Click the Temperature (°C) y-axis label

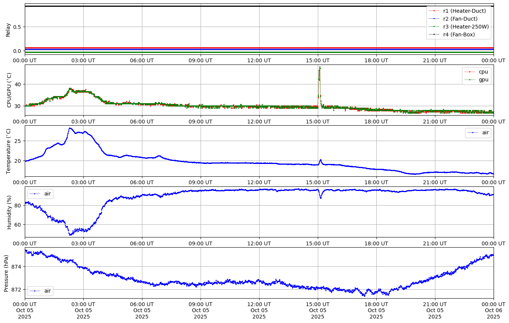coord(9,151)
